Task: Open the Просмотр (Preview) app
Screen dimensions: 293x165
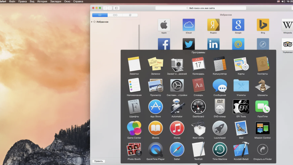Action: click(x=155, y=85)
